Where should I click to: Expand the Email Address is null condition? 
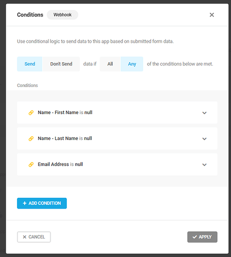point(204,164)
